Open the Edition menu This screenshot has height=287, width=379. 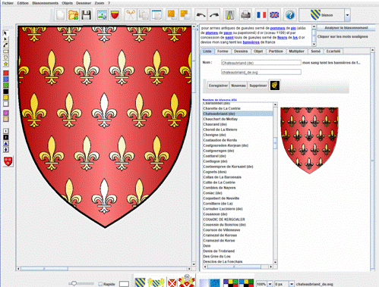tap(23, 3)
